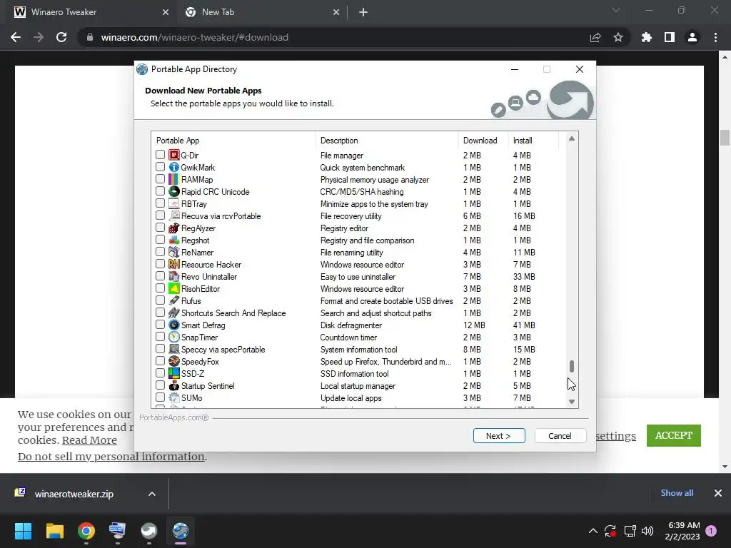The image size is (731, 548).
Task: Click the SSD-Z icon
Action: (x=174, y=373)
